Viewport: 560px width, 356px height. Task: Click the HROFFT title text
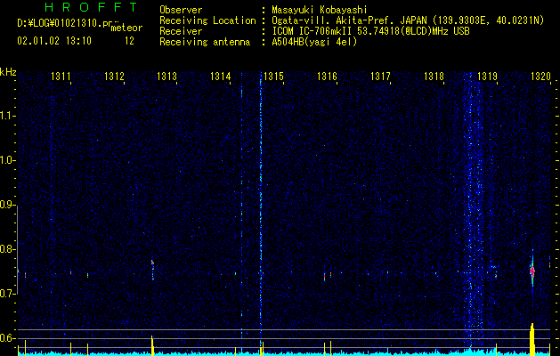(x=91, y=7)
